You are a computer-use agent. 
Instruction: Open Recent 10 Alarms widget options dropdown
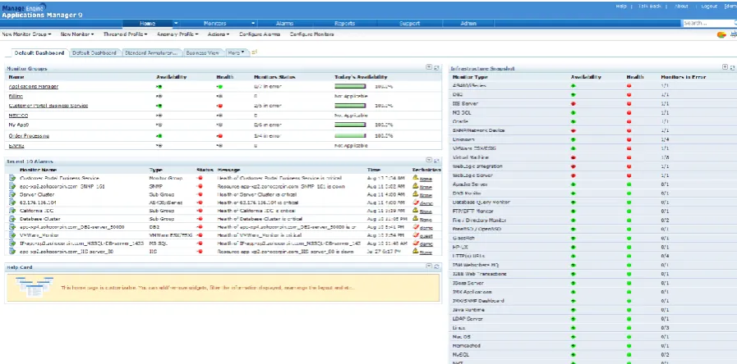(429, 161)
